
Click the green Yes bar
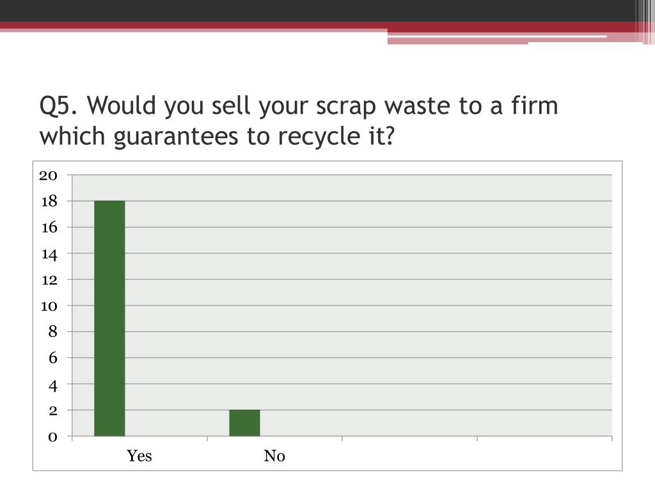(x=109, y=318)
